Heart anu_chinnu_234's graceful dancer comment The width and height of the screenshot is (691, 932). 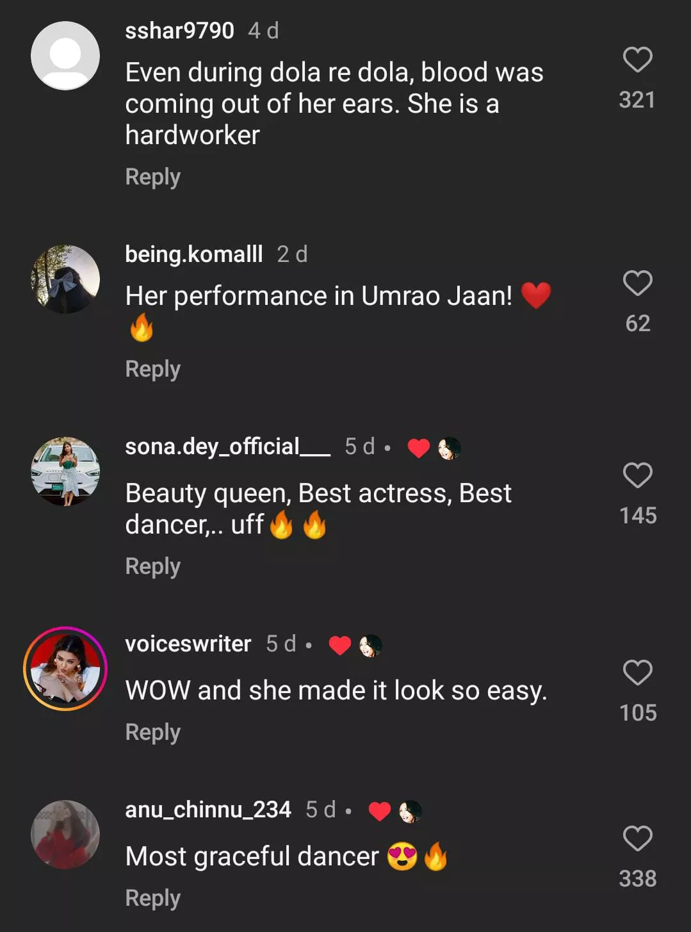click(x=637, y=838)
